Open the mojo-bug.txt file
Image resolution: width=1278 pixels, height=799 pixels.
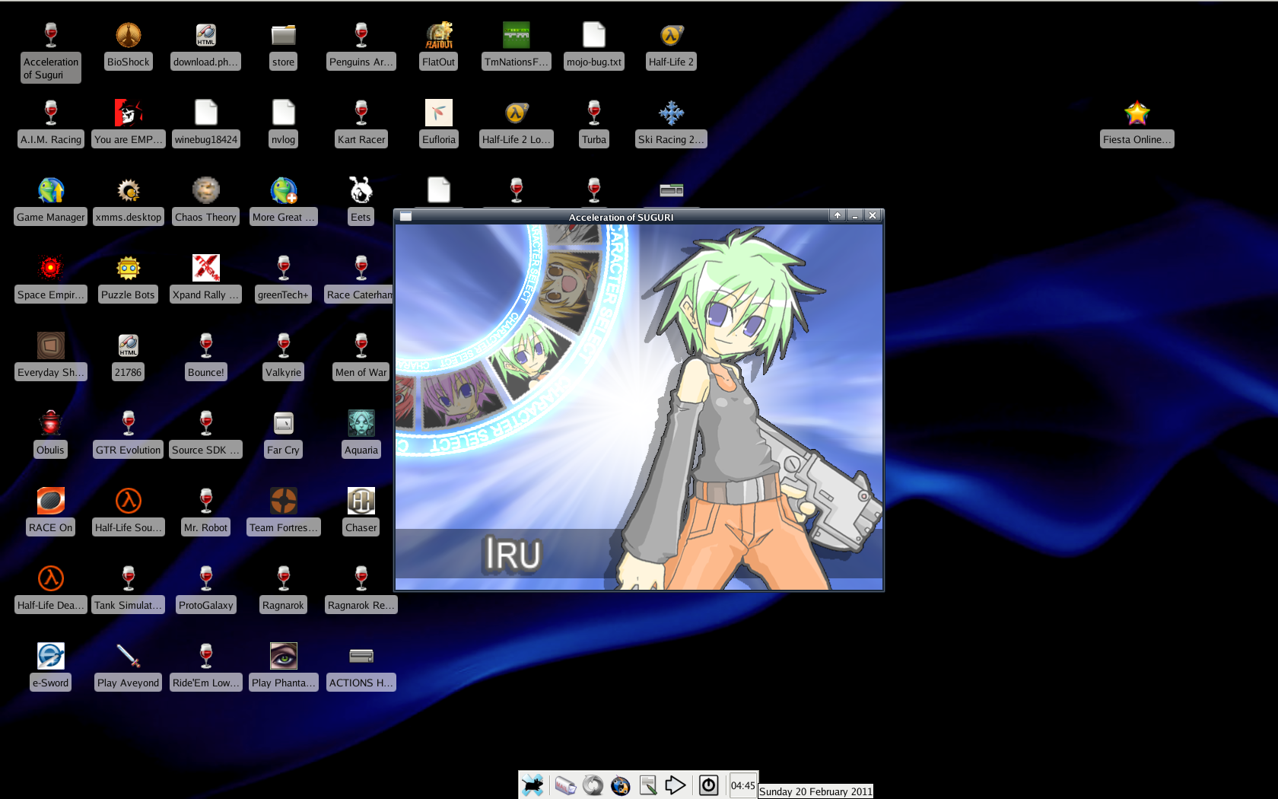[593, 34]
